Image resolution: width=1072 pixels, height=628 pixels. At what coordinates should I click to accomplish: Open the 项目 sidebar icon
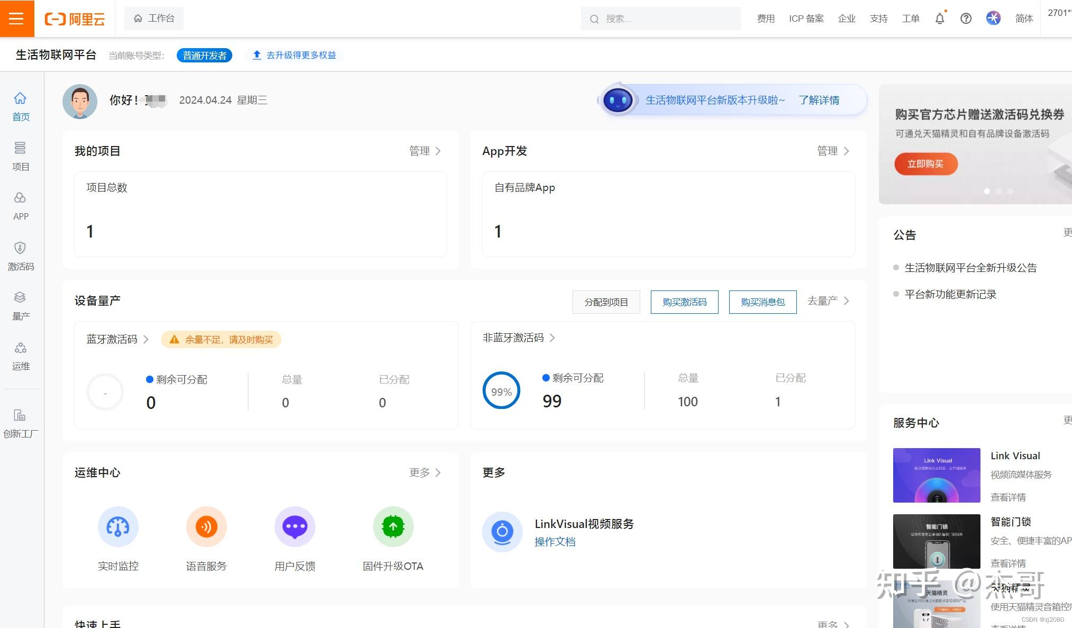[21, 156]
